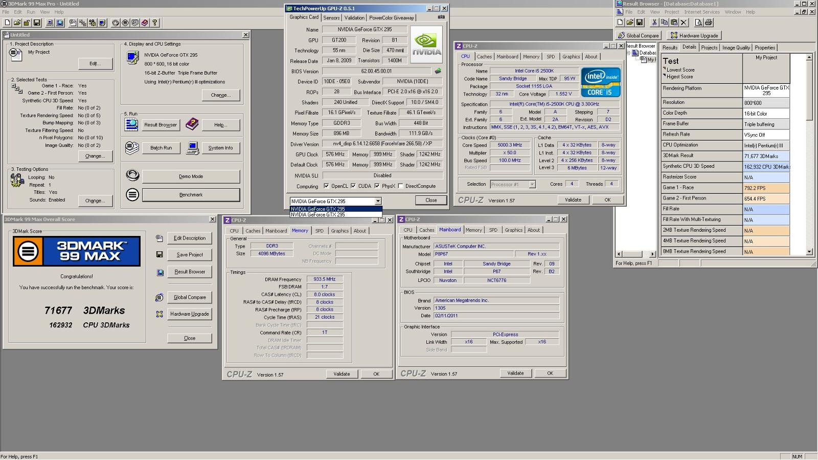
Task: Click Global Compare button in Result Browser toolbar
Action: tap(639, 36)
